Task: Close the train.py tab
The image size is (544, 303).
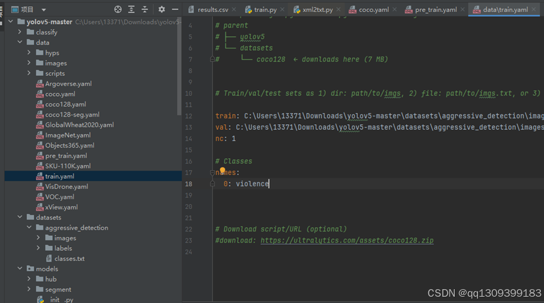Action: click(x=282, y=9)
